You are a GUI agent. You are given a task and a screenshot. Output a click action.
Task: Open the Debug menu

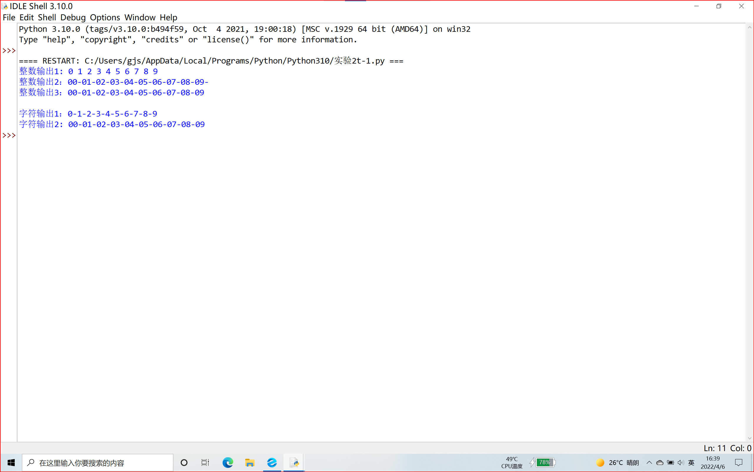[73, 17]
